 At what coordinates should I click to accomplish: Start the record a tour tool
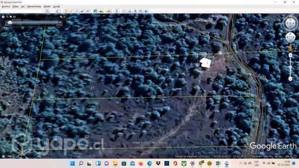point(88,11)
